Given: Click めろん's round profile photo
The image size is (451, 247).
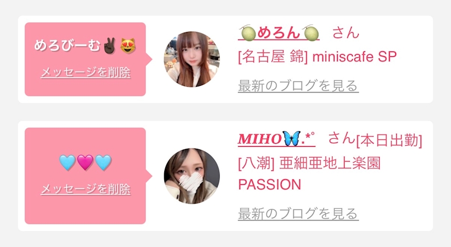Looking at the screenshot, I should coord(192,59).
